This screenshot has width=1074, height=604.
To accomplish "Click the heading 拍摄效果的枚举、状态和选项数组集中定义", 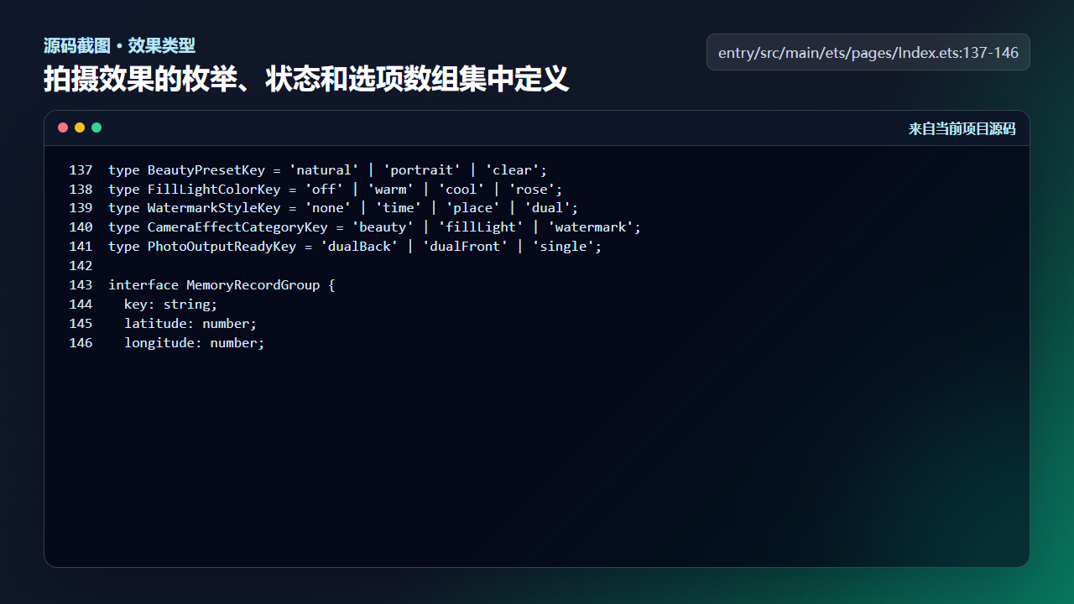I will pyautogui.click(x=306, y=80).
